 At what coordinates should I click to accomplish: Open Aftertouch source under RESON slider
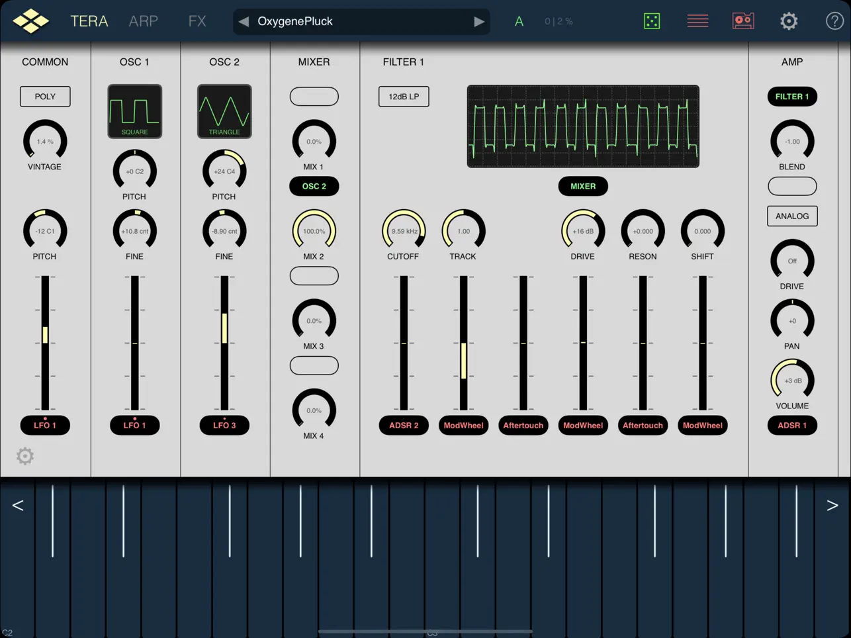pyautogui.click(x=643, y=426)
